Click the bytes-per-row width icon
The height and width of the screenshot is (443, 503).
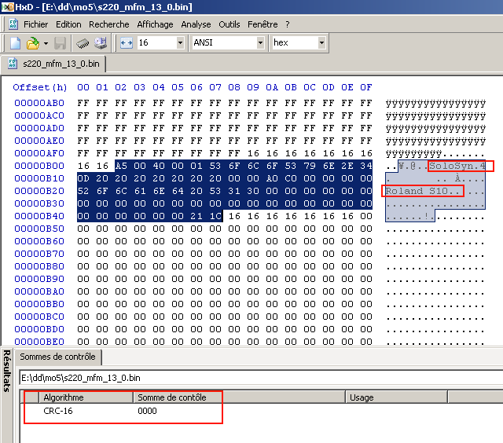tap(127, 43)
